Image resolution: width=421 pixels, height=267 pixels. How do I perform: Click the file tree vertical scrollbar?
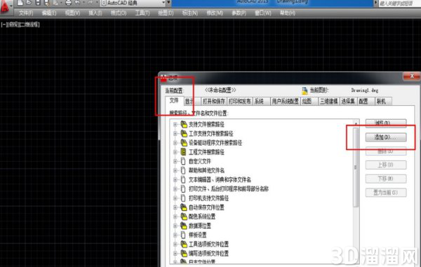356,167
